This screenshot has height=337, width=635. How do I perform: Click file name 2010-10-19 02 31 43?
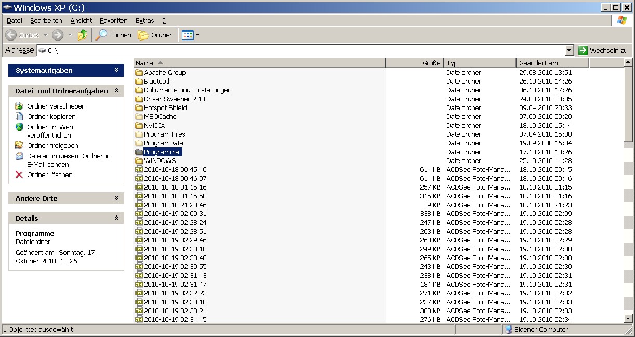175,276
